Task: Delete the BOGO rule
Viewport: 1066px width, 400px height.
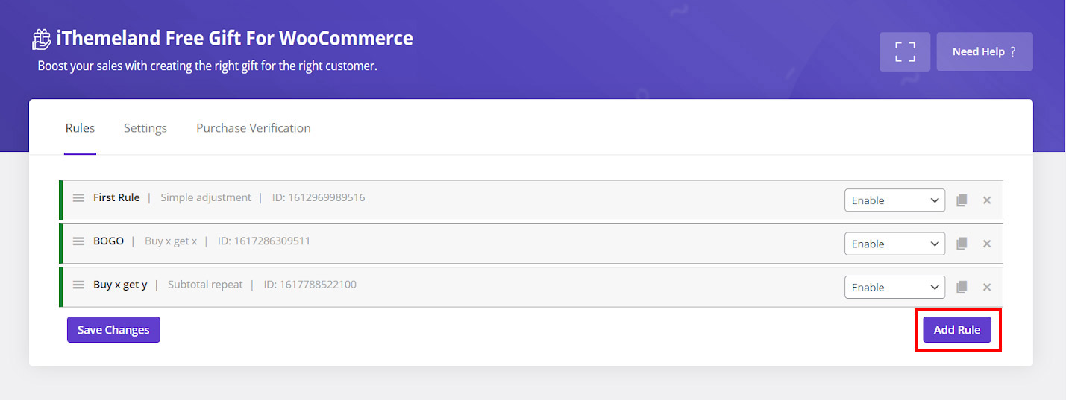Action: pyautogui.click(x=987, y=244)
